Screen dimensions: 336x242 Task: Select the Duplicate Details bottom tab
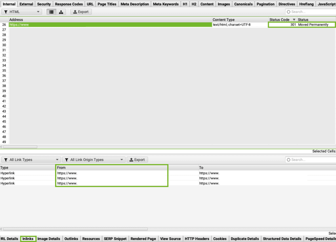(245, 239)
